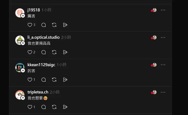The width and height of the screenshot is (188, 115).
Task: Reply to j19518's comment
Action: point(43,25)
